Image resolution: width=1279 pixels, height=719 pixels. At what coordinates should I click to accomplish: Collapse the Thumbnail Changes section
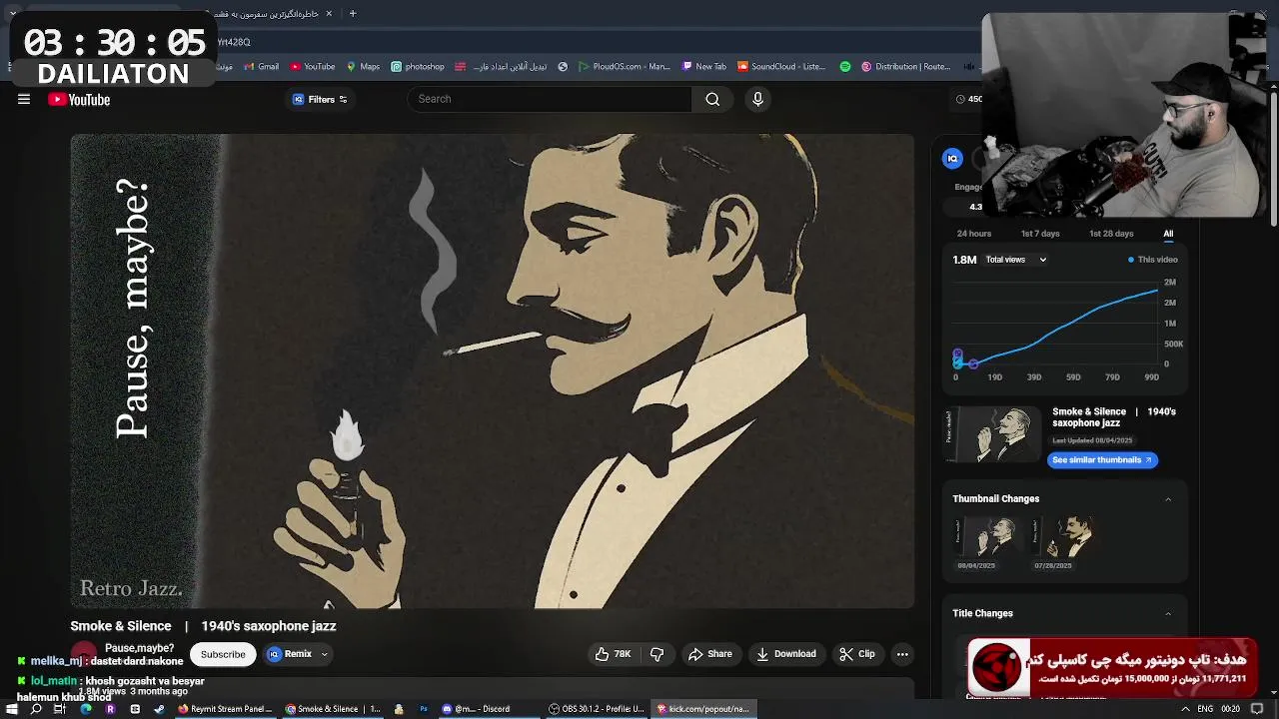coord(1168,499)
